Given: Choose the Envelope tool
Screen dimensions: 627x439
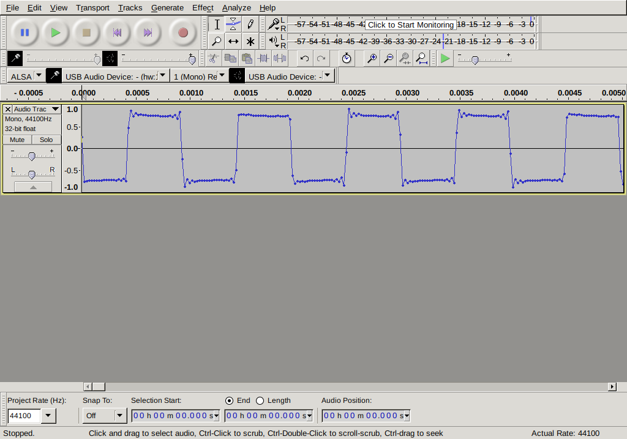Looking at the screenshot, I should (x=233, y=24).
